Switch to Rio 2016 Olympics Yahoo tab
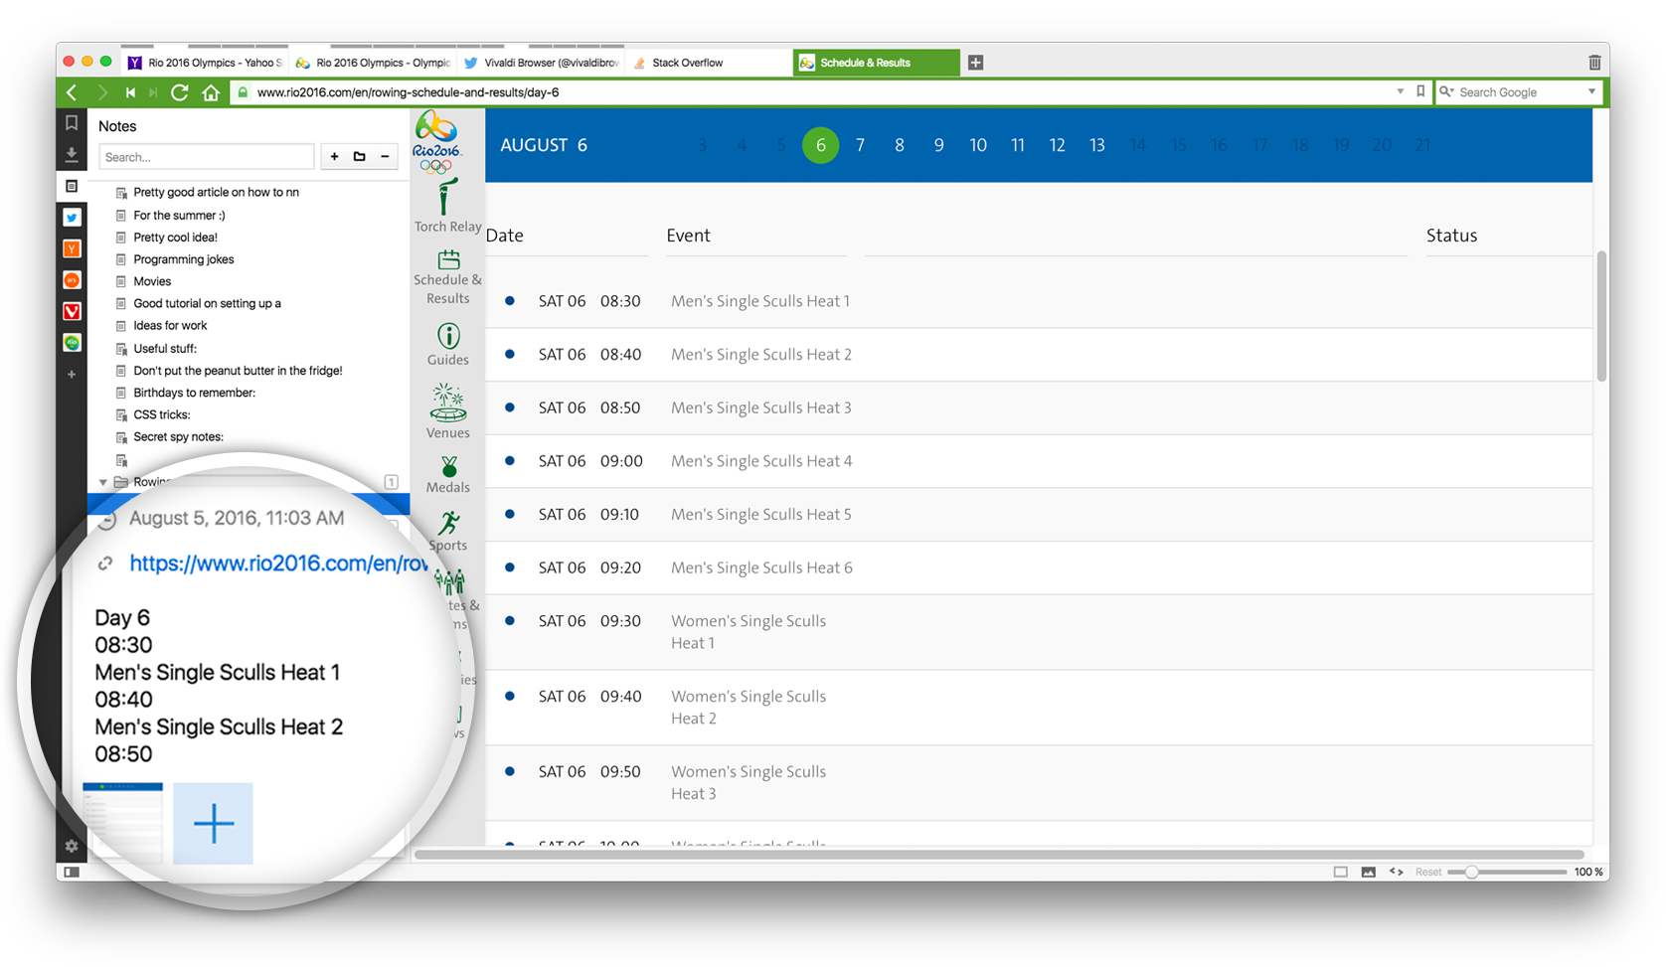This screenshot has height=967, width=1666. tap(206, 63)
